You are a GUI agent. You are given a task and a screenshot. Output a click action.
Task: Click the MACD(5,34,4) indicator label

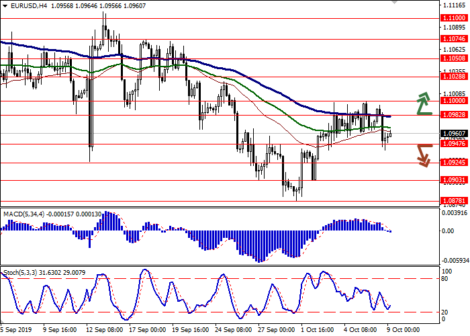(x=26, y=195)
